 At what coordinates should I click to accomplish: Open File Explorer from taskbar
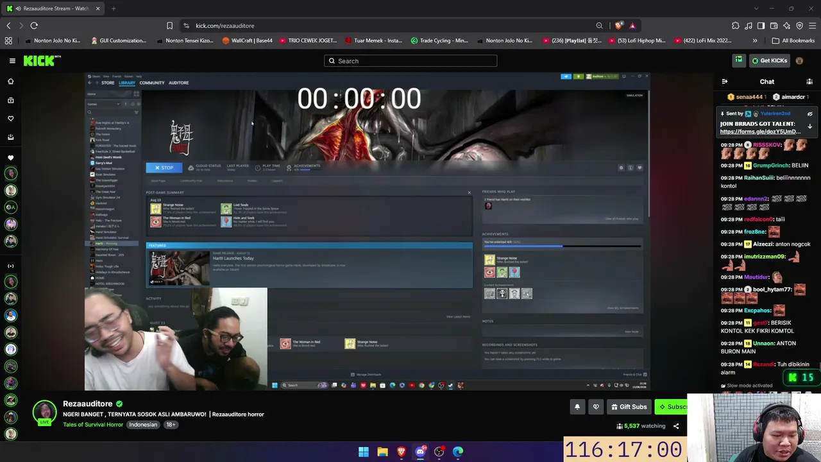382,452
